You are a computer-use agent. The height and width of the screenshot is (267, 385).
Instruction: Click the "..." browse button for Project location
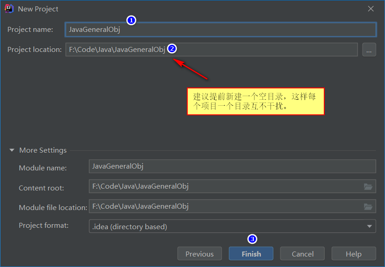click(x=369, y=49)
